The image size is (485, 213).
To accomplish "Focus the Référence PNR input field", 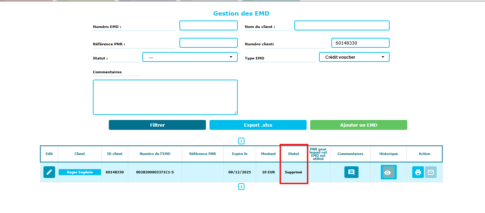I will tap(208, 43).
